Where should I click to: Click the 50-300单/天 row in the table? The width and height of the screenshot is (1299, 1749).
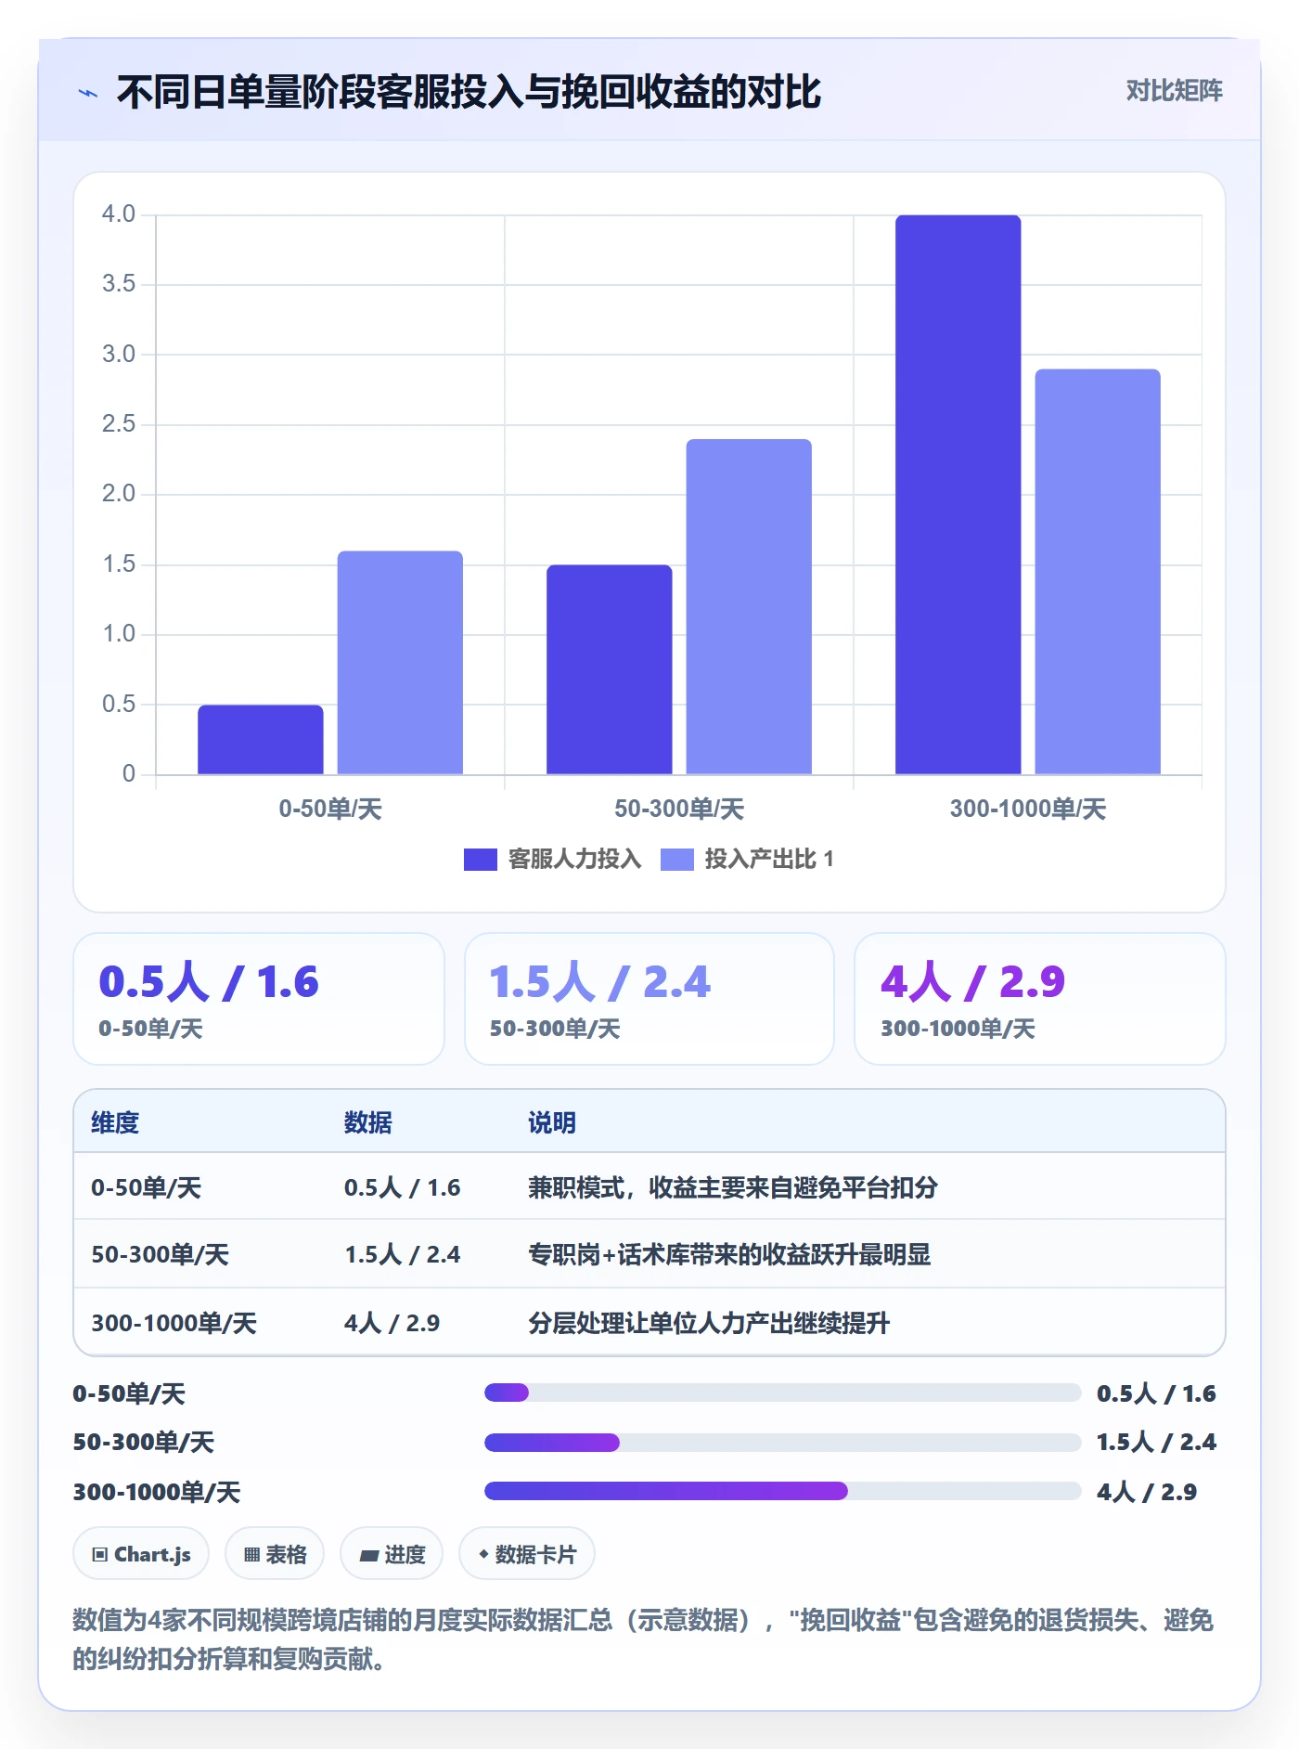(649, 1254)
